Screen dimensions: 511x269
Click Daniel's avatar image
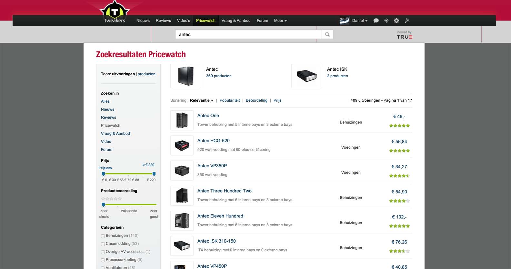click(345, 21)
